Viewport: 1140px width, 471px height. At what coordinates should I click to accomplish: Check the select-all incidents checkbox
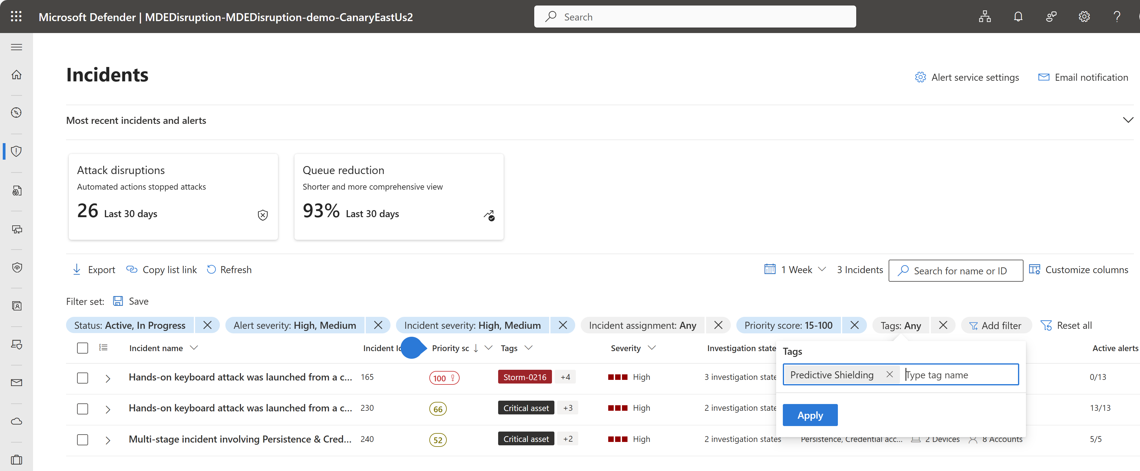tap(82, 348)
